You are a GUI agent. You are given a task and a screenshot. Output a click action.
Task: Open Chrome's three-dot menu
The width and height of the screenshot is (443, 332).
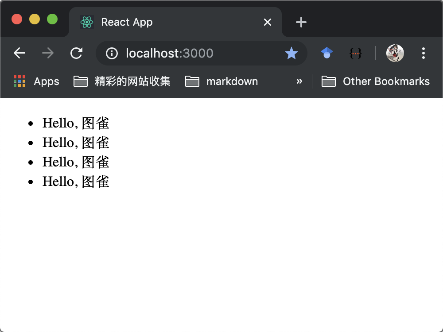[x=424, y=54]
